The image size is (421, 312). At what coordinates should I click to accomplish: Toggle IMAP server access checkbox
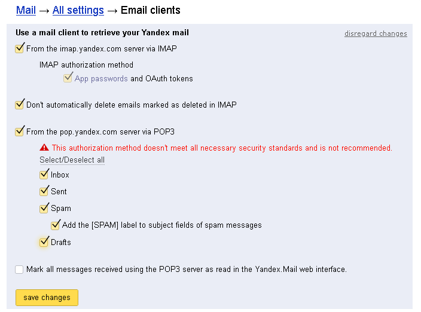(20, 48)
